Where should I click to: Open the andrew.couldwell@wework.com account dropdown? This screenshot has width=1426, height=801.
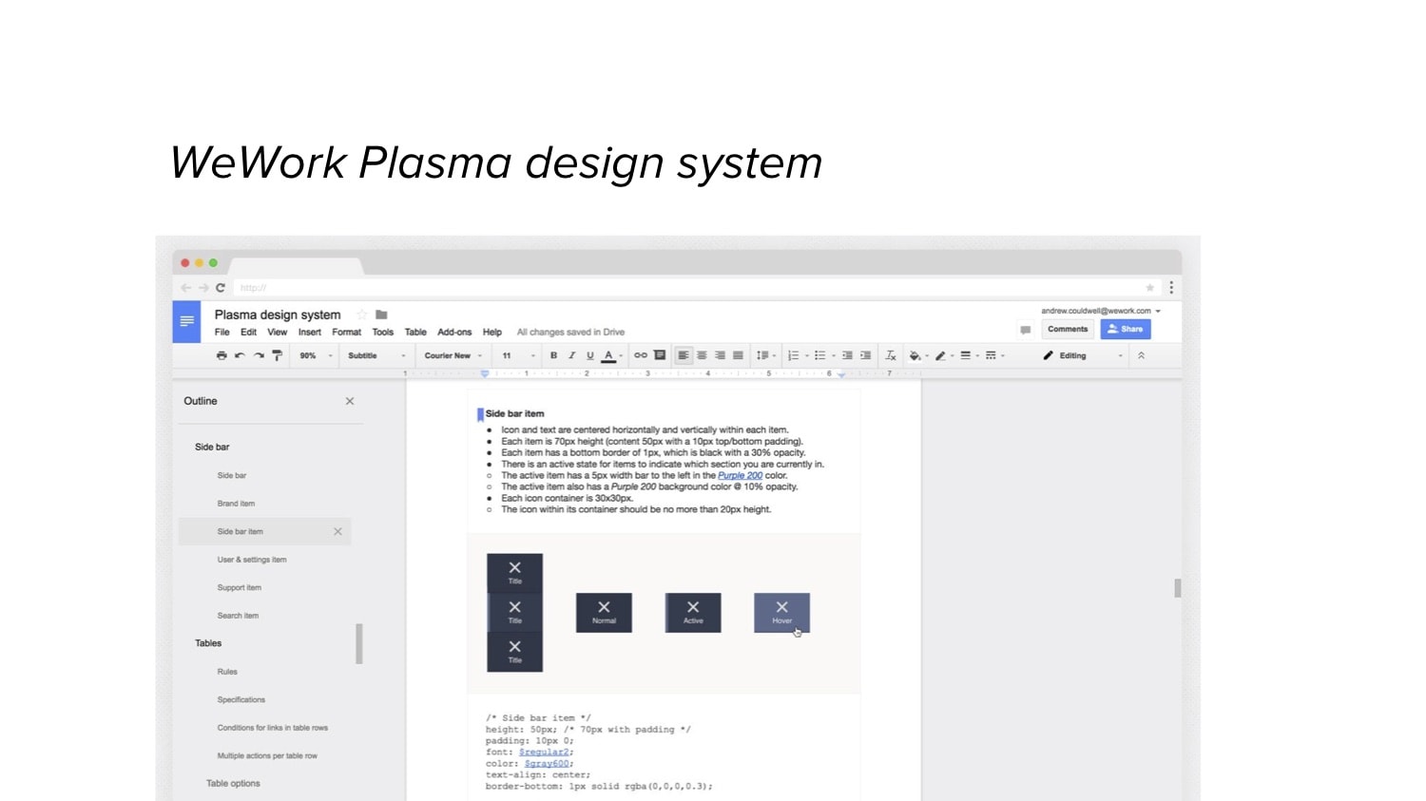[x=1101, y=311]
